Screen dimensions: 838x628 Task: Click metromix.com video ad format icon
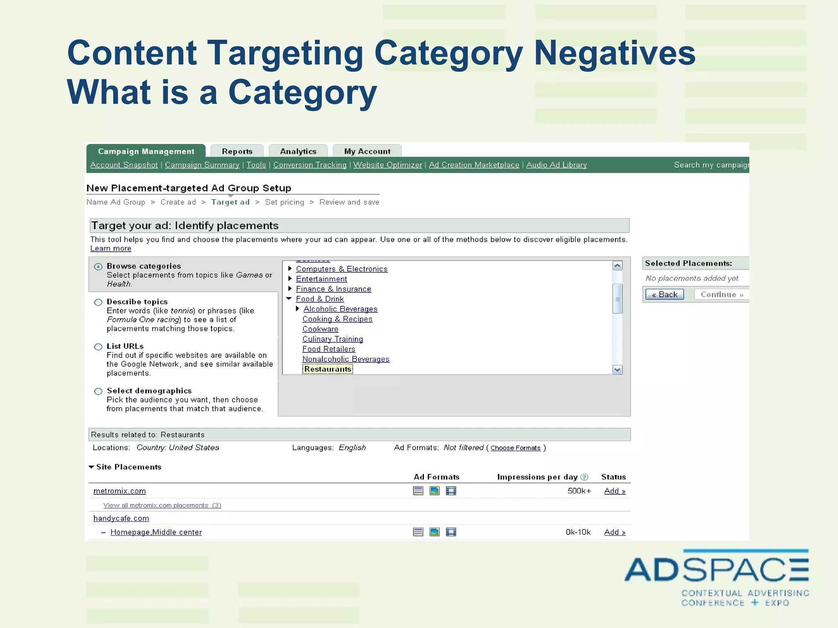[451, 491]
